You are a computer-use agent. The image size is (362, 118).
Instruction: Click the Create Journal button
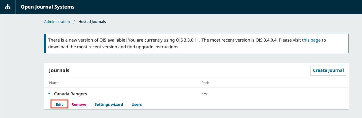pos(328,70)
